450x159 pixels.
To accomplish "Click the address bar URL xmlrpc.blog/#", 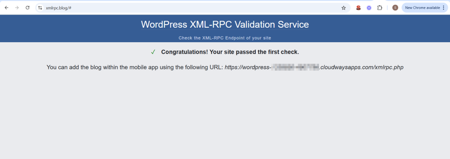I will pos(58,8).
